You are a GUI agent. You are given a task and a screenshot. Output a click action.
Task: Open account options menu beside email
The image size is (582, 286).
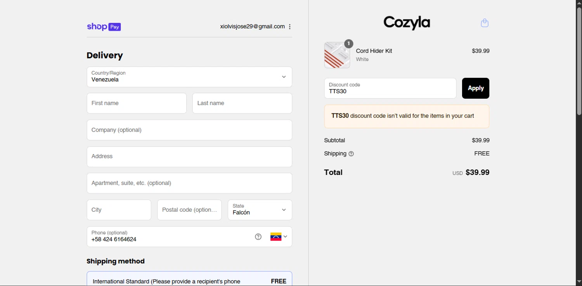click(x=289, y=27)
